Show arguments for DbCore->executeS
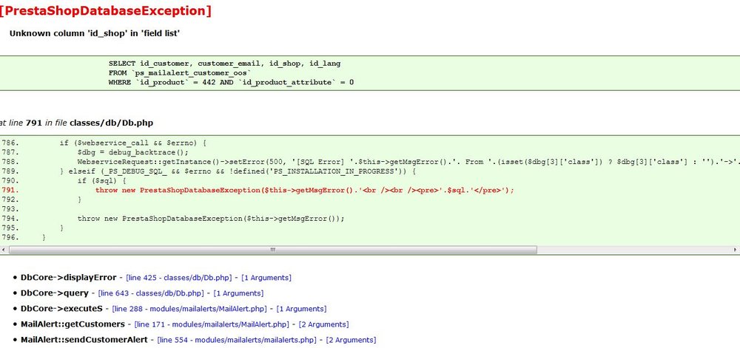 301,309
